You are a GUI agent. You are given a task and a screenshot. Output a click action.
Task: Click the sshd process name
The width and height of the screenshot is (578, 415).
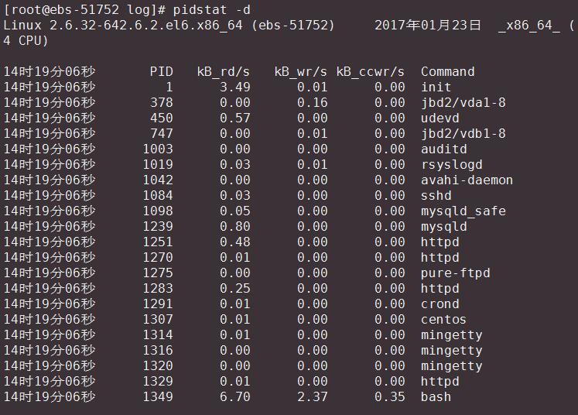pos(436,196)
